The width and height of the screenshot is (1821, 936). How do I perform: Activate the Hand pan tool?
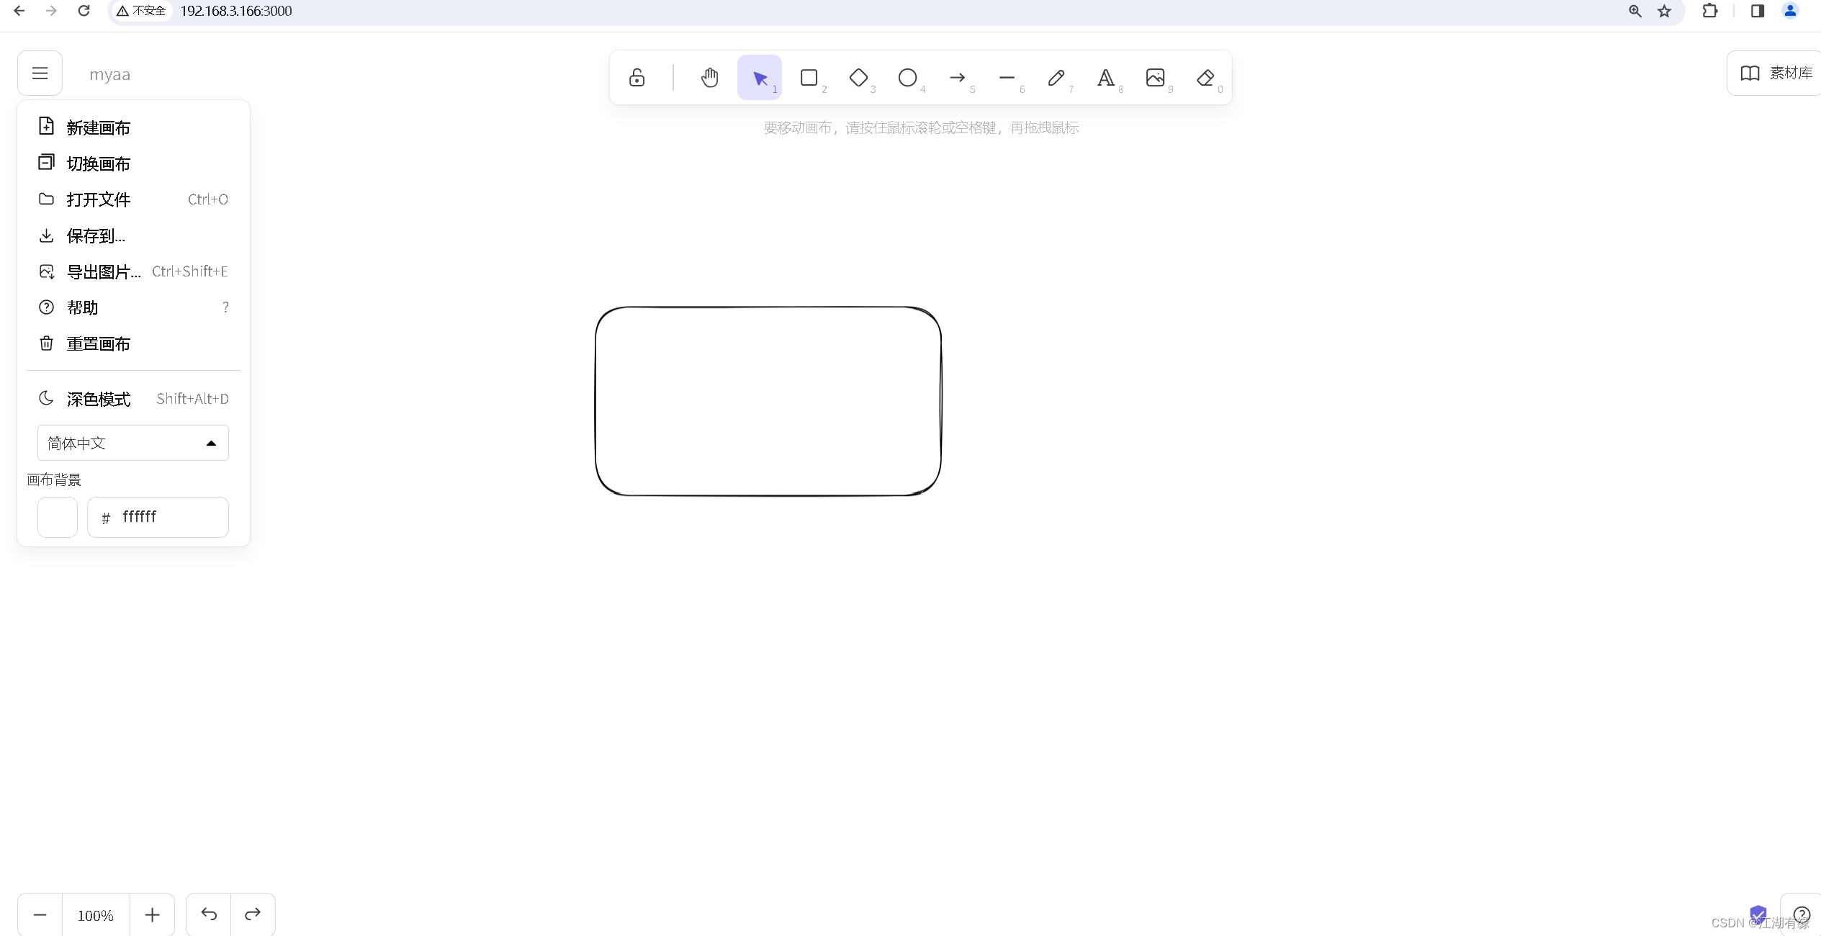point(710,78)
